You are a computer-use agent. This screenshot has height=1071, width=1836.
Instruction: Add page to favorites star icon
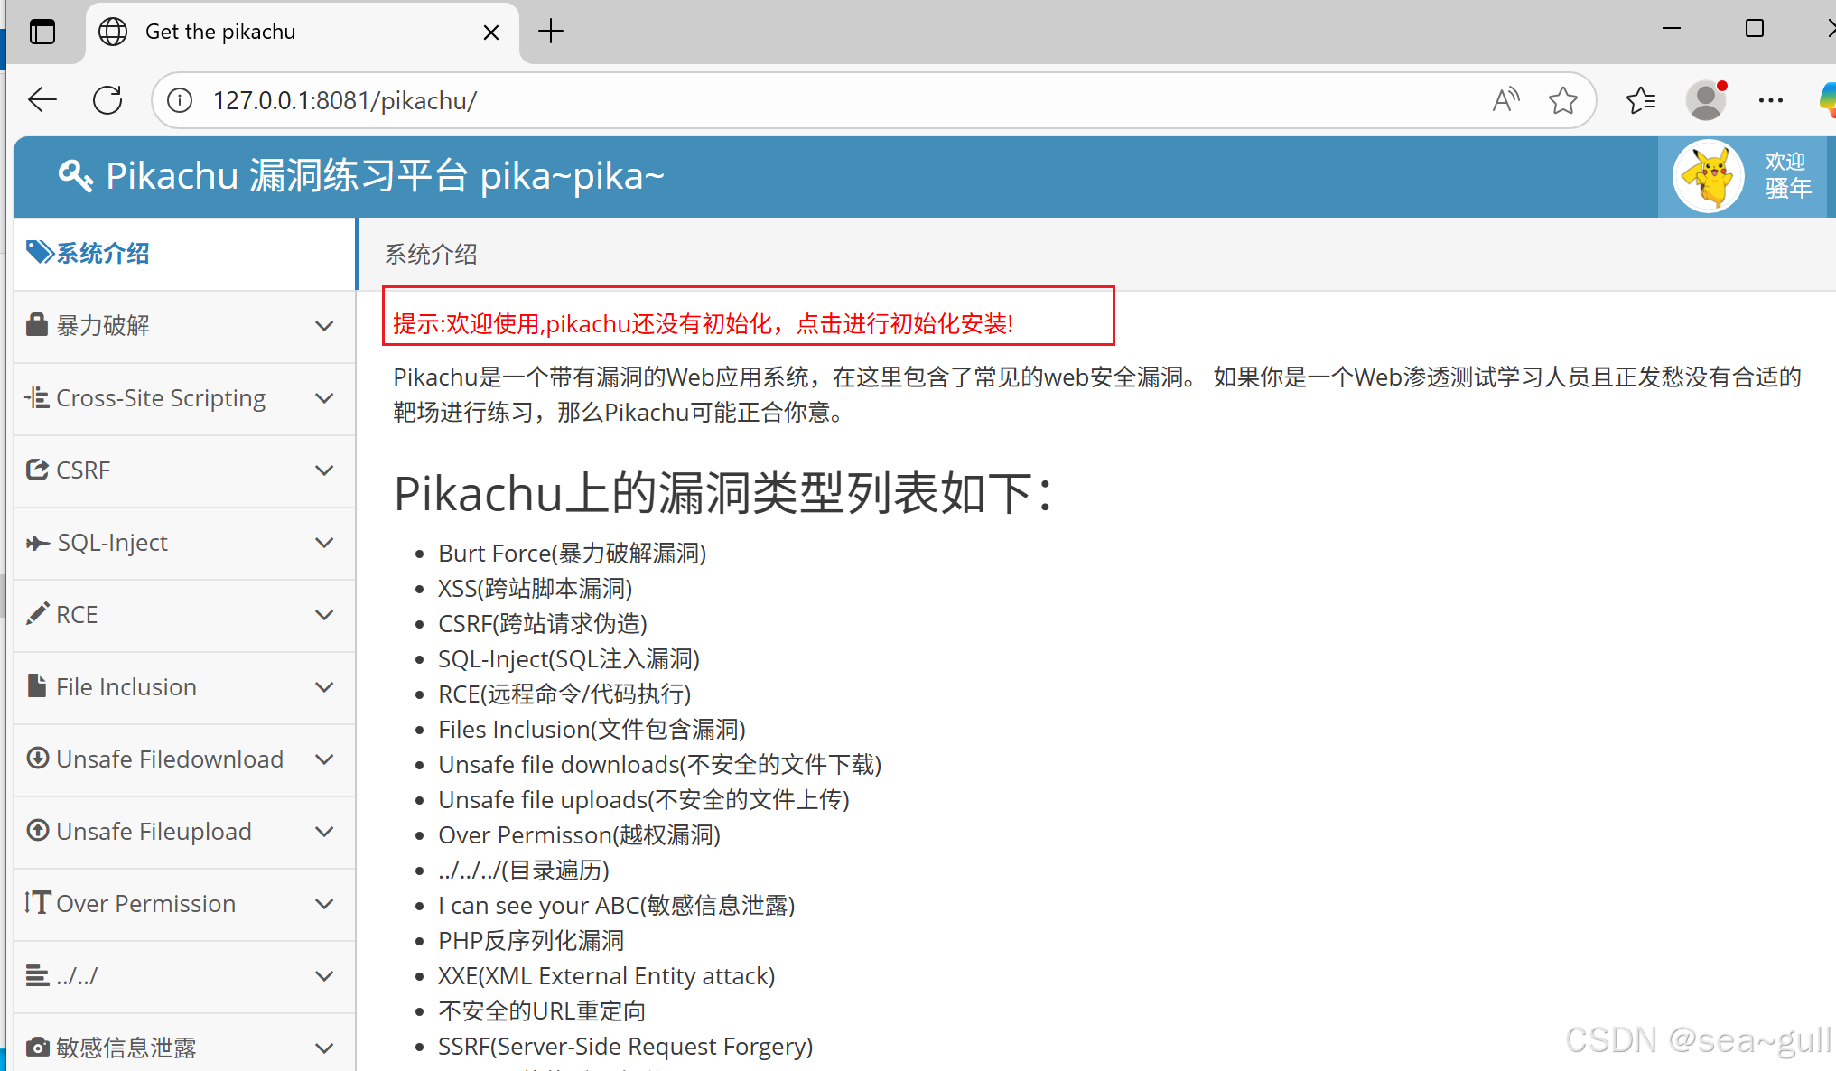click(x=1562, y=100)
